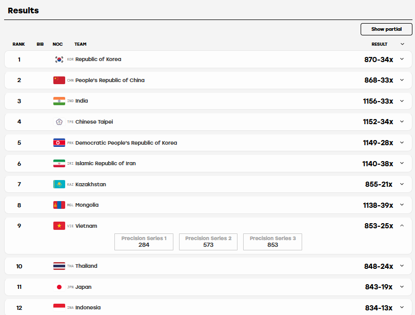This screenshot has width=415, height=315.
Task: Click the Mongolia team name
Action: click(x=87, y=205)
